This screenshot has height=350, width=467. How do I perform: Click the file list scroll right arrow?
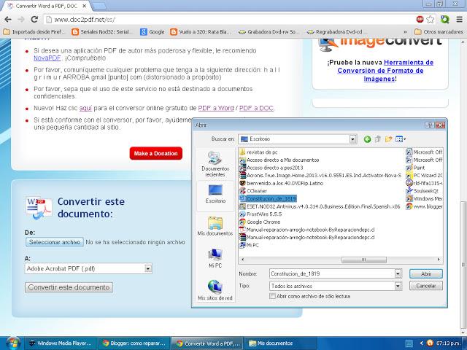coord(439,260)
